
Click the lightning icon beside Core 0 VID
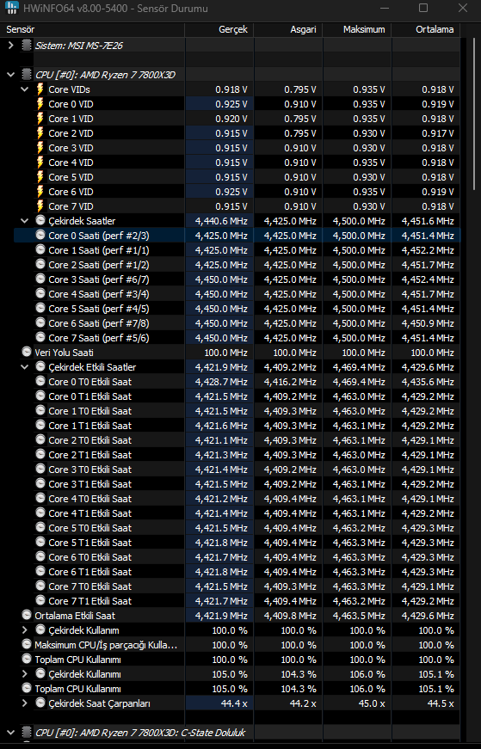[40, 104]
